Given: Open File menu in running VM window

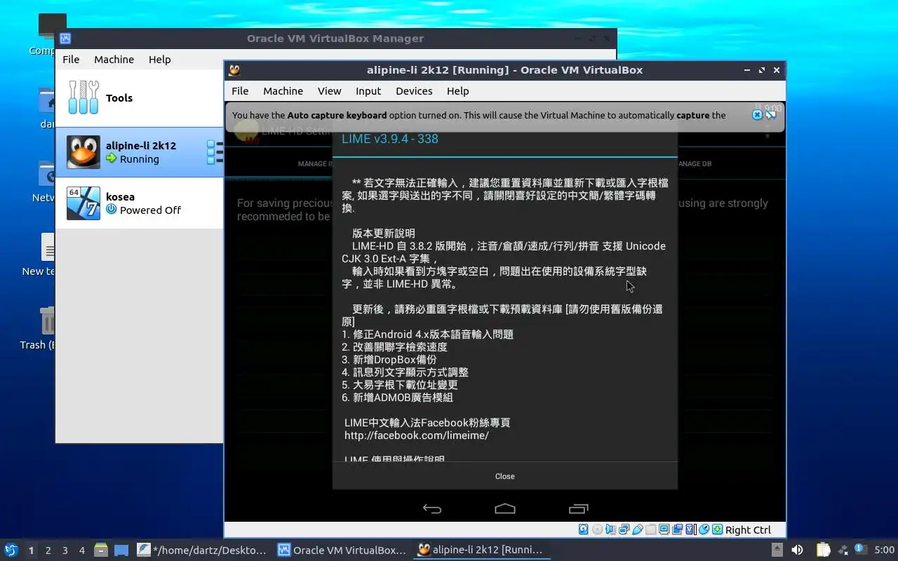Looking at the screenshot, I should pyautogui.click(x=240, y=91).
